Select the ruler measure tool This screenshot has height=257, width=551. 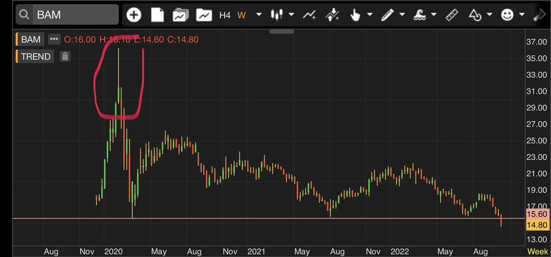click(x=452, y=15)
